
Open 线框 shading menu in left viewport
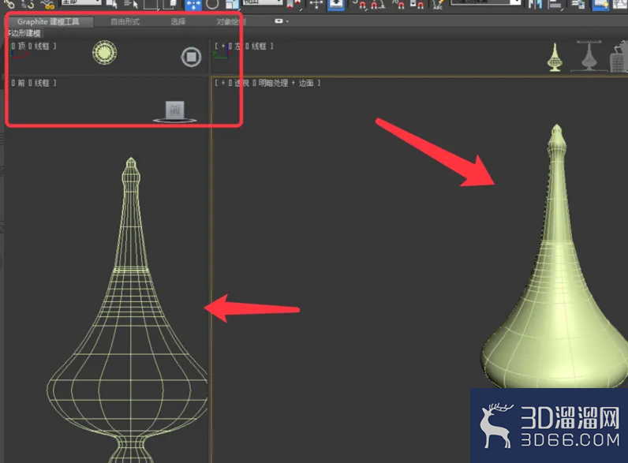point(259,46)
